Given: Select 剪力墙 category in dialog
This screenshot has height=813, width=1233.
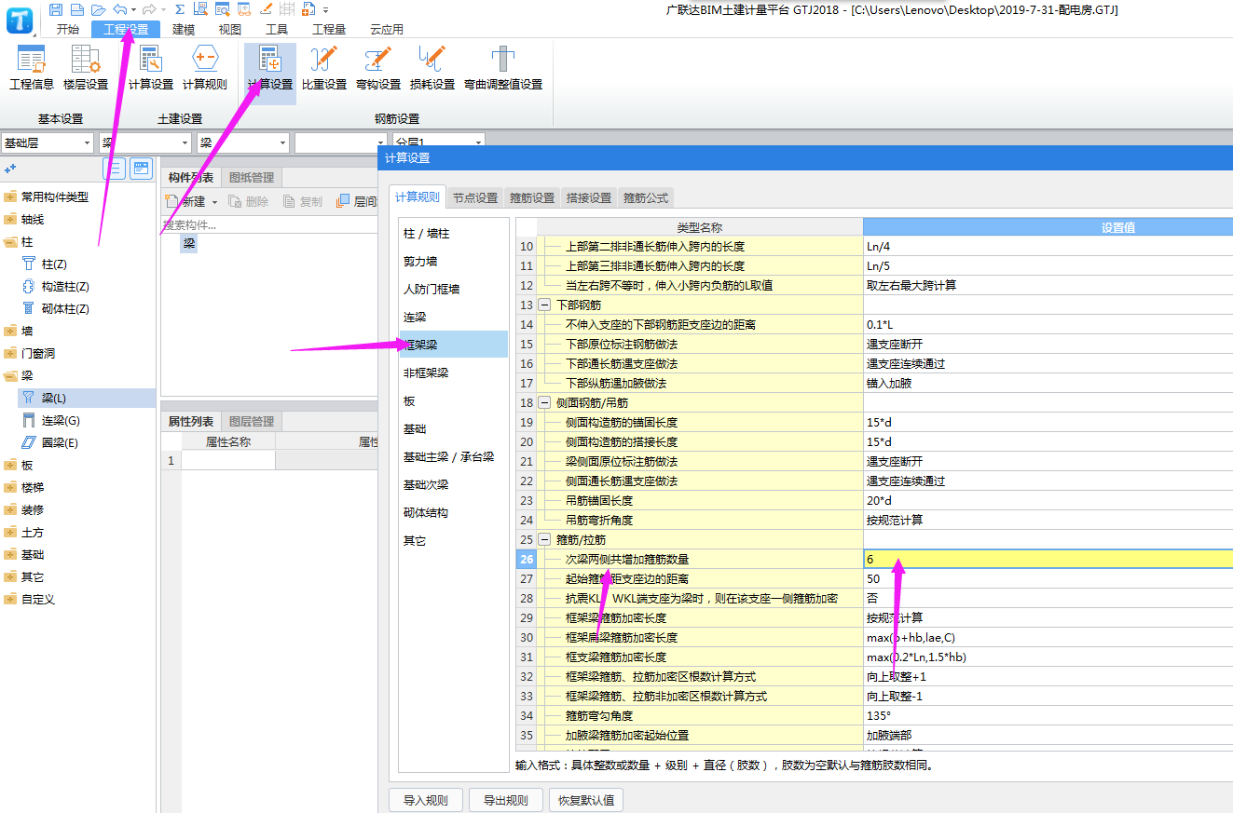Looking at the screenshot, I should pyautogui.click(x=454, y=261).
